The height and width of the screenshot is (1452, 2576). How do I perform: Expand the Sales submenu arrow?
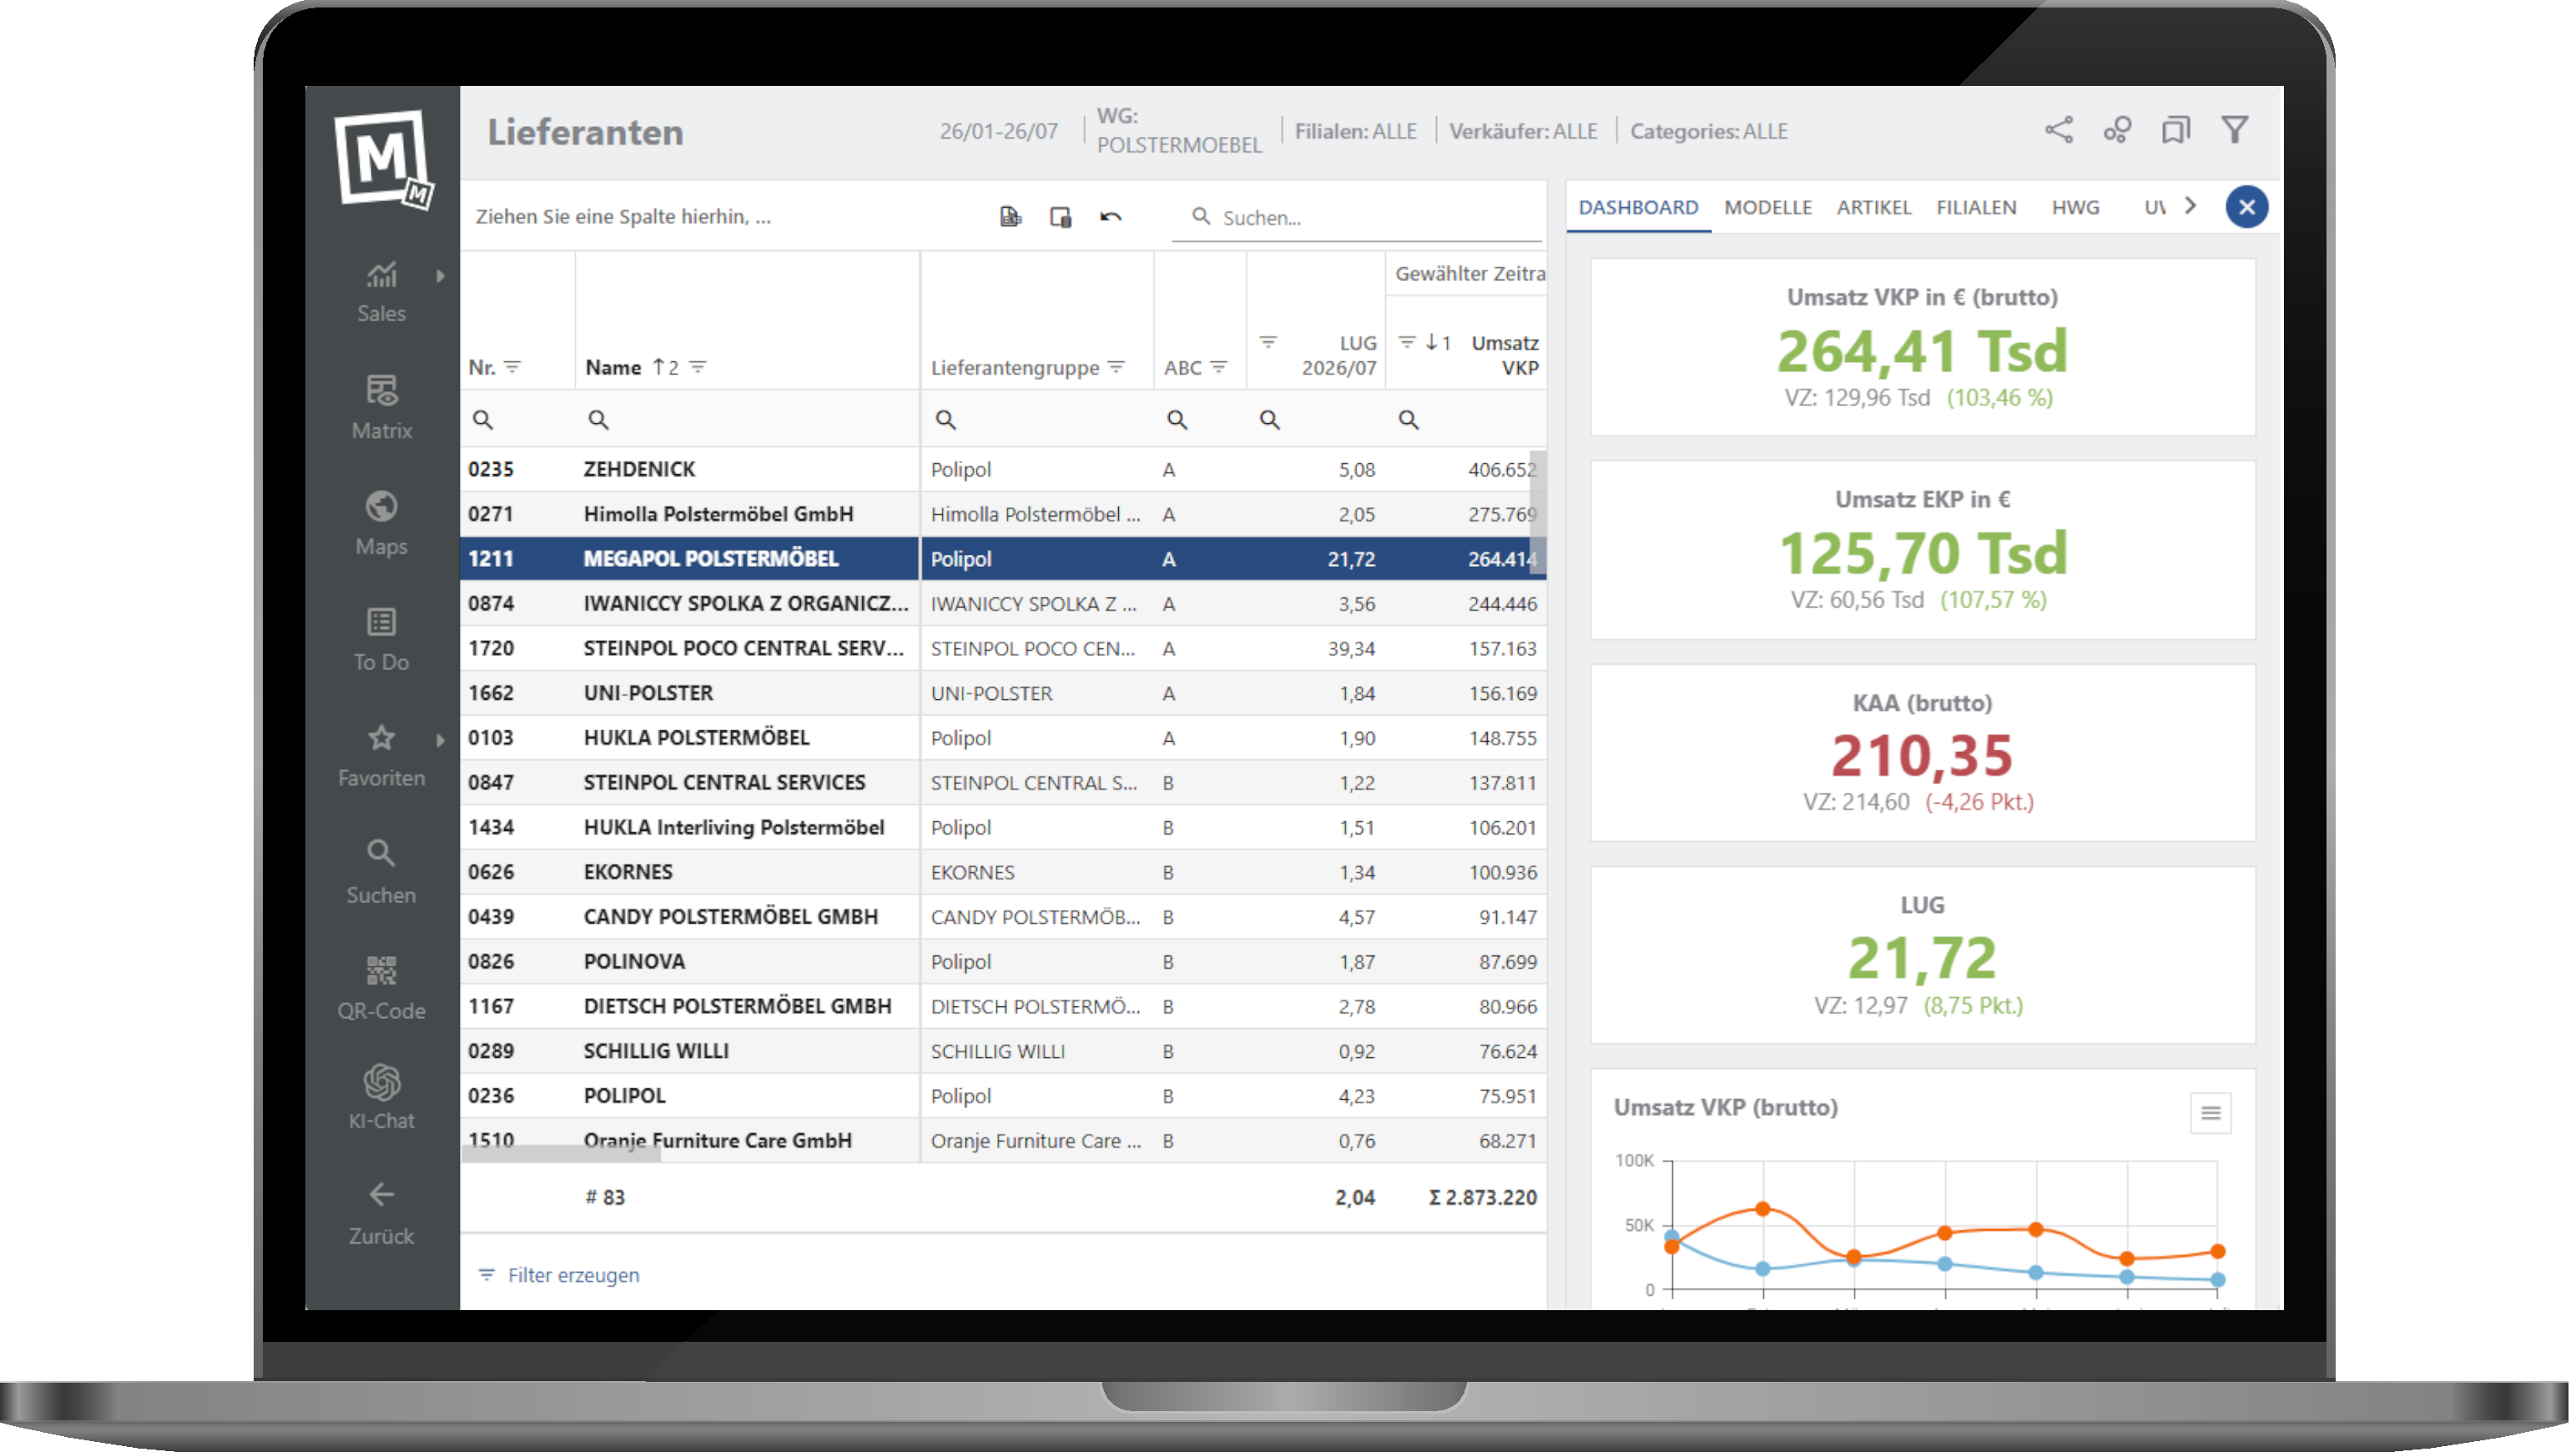[x=440, y=276]
